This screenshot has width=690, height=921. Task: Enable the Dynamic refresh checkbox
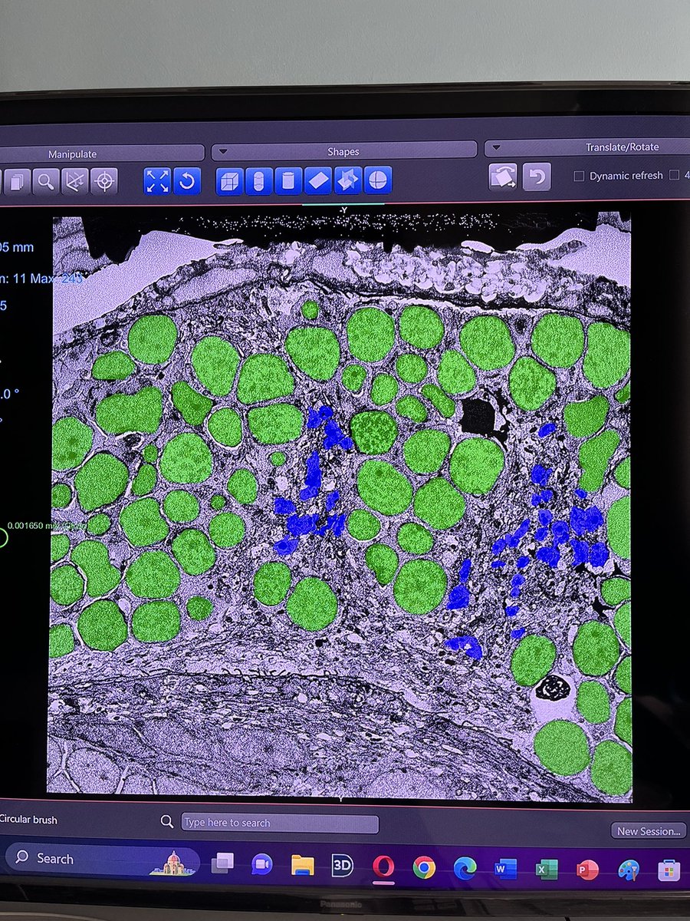[579, 176]
